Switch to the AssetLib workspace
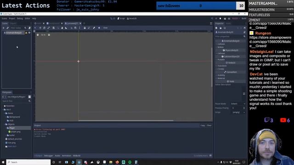 pyautogui.click(x=132, y=18)
